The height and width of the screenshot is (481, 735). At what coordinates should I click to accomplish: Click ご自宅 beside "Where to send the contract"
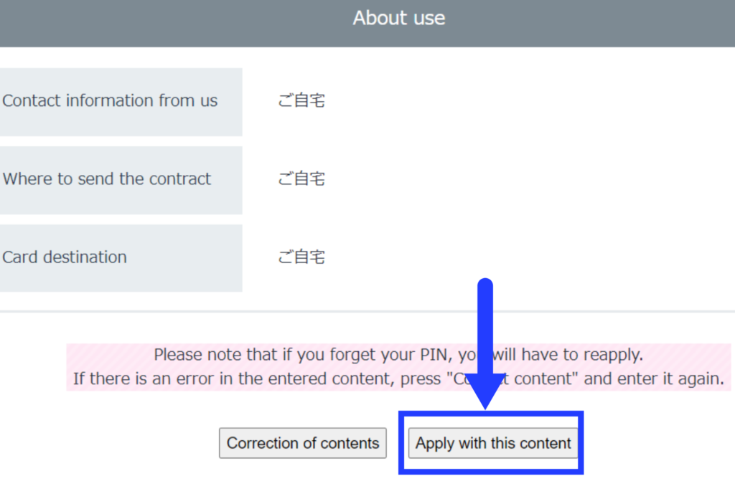[301, 179]
